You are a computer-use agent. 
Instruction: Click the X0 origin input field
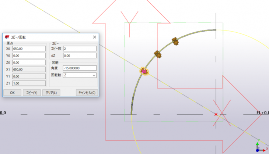(28, 49)
